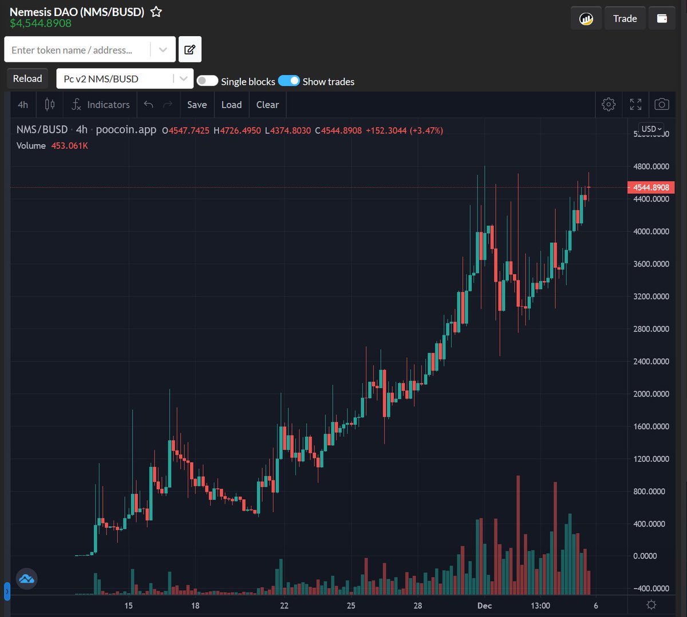This screenshot has height=617, width=687.
Task: Click the 4544.8908 current price label
Action: [651, 187]
